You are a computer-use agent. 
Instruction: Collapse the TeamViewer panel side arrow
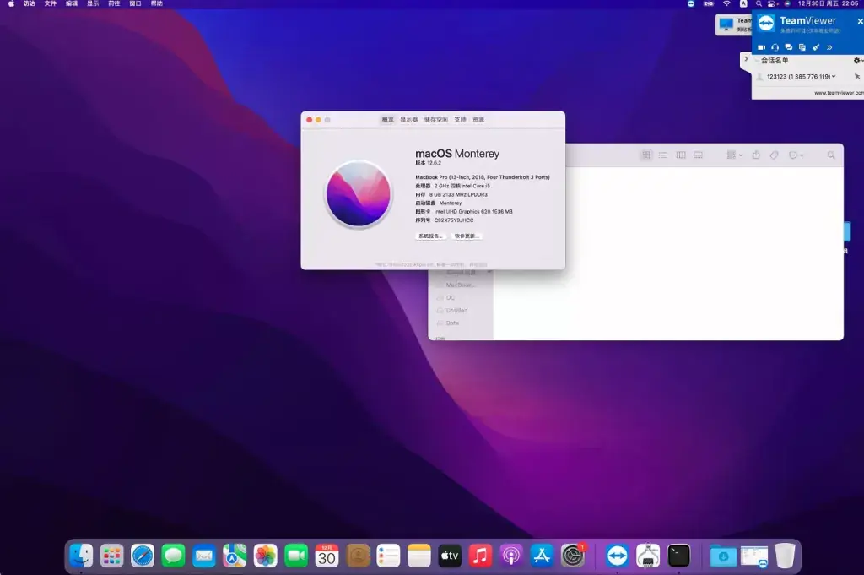746,59
